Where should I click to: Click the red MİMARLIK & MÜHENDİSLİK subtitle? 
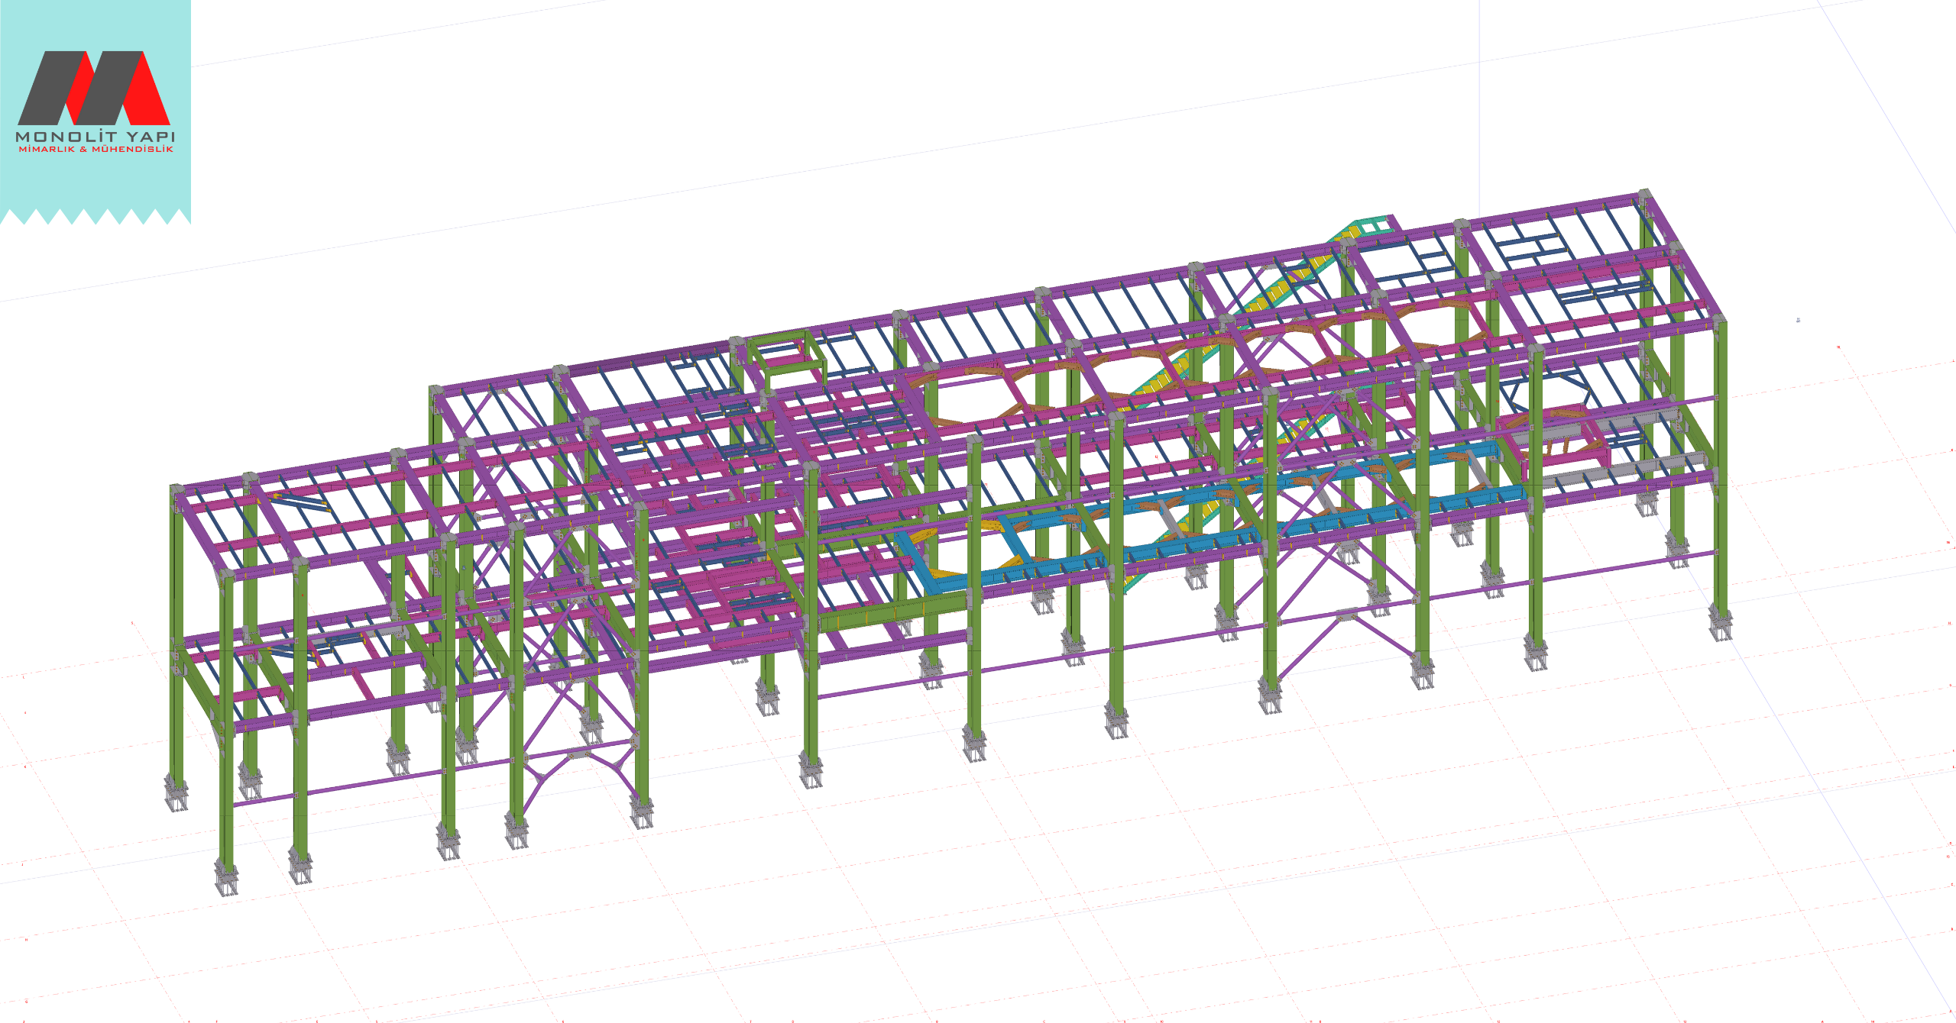coord(96,150)
